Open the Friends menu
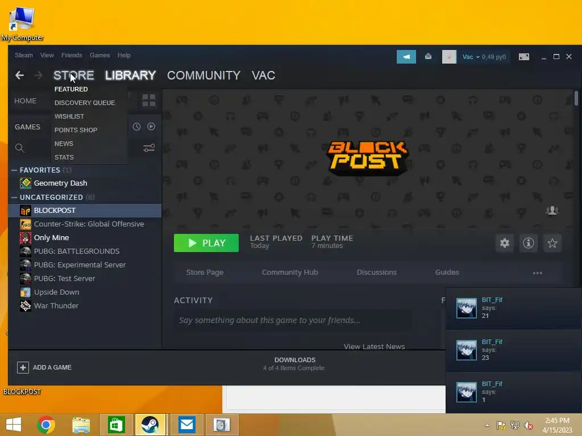The height and width of the screenshot is (436, 582). tap(72, 55)
